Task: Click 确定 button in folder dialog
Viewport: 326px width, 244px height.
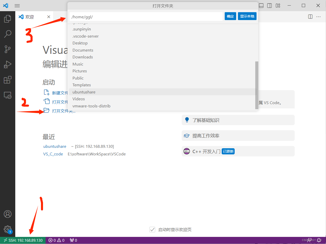Action: tap(230, 16)
